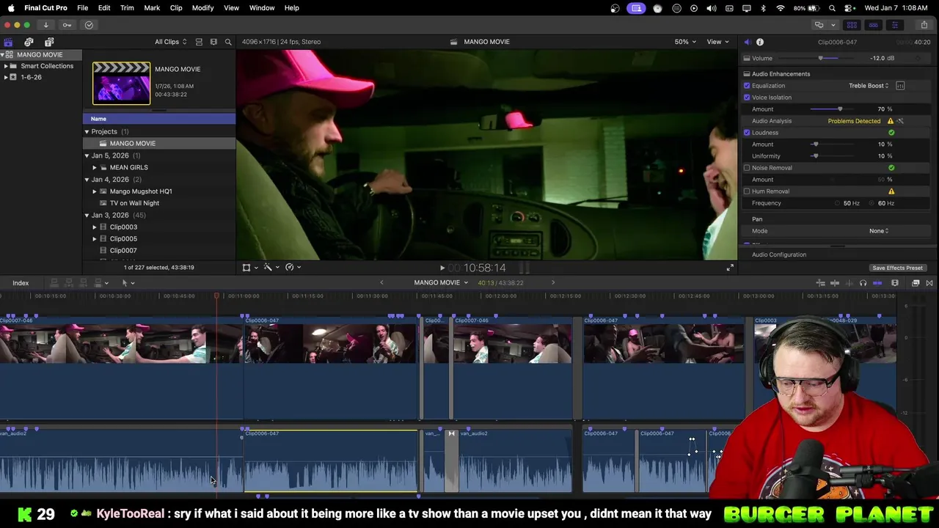This screenshot has width=939, height=528.
Task: Toggle headphone audio skimming icon
Action: click(x=863, y=283)
